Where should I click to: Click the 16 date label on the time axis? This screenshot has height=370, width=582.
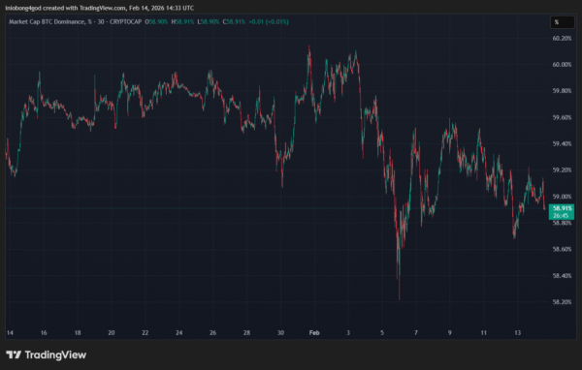click(x=44, y=333)
